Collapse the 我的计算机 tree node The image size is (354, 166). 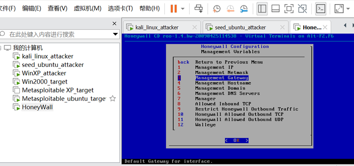click(x=1, y=48)
